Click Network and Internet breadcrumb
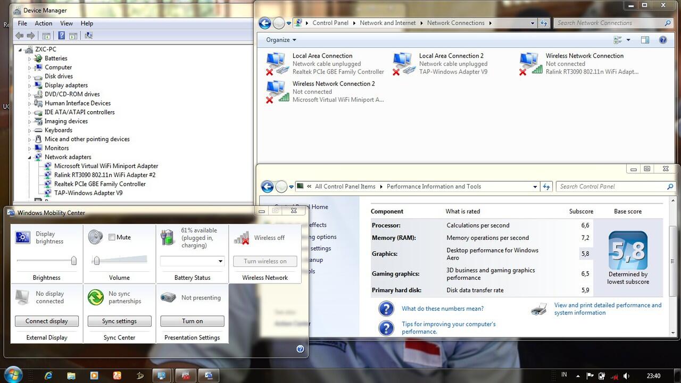 [x=388, y=23]
